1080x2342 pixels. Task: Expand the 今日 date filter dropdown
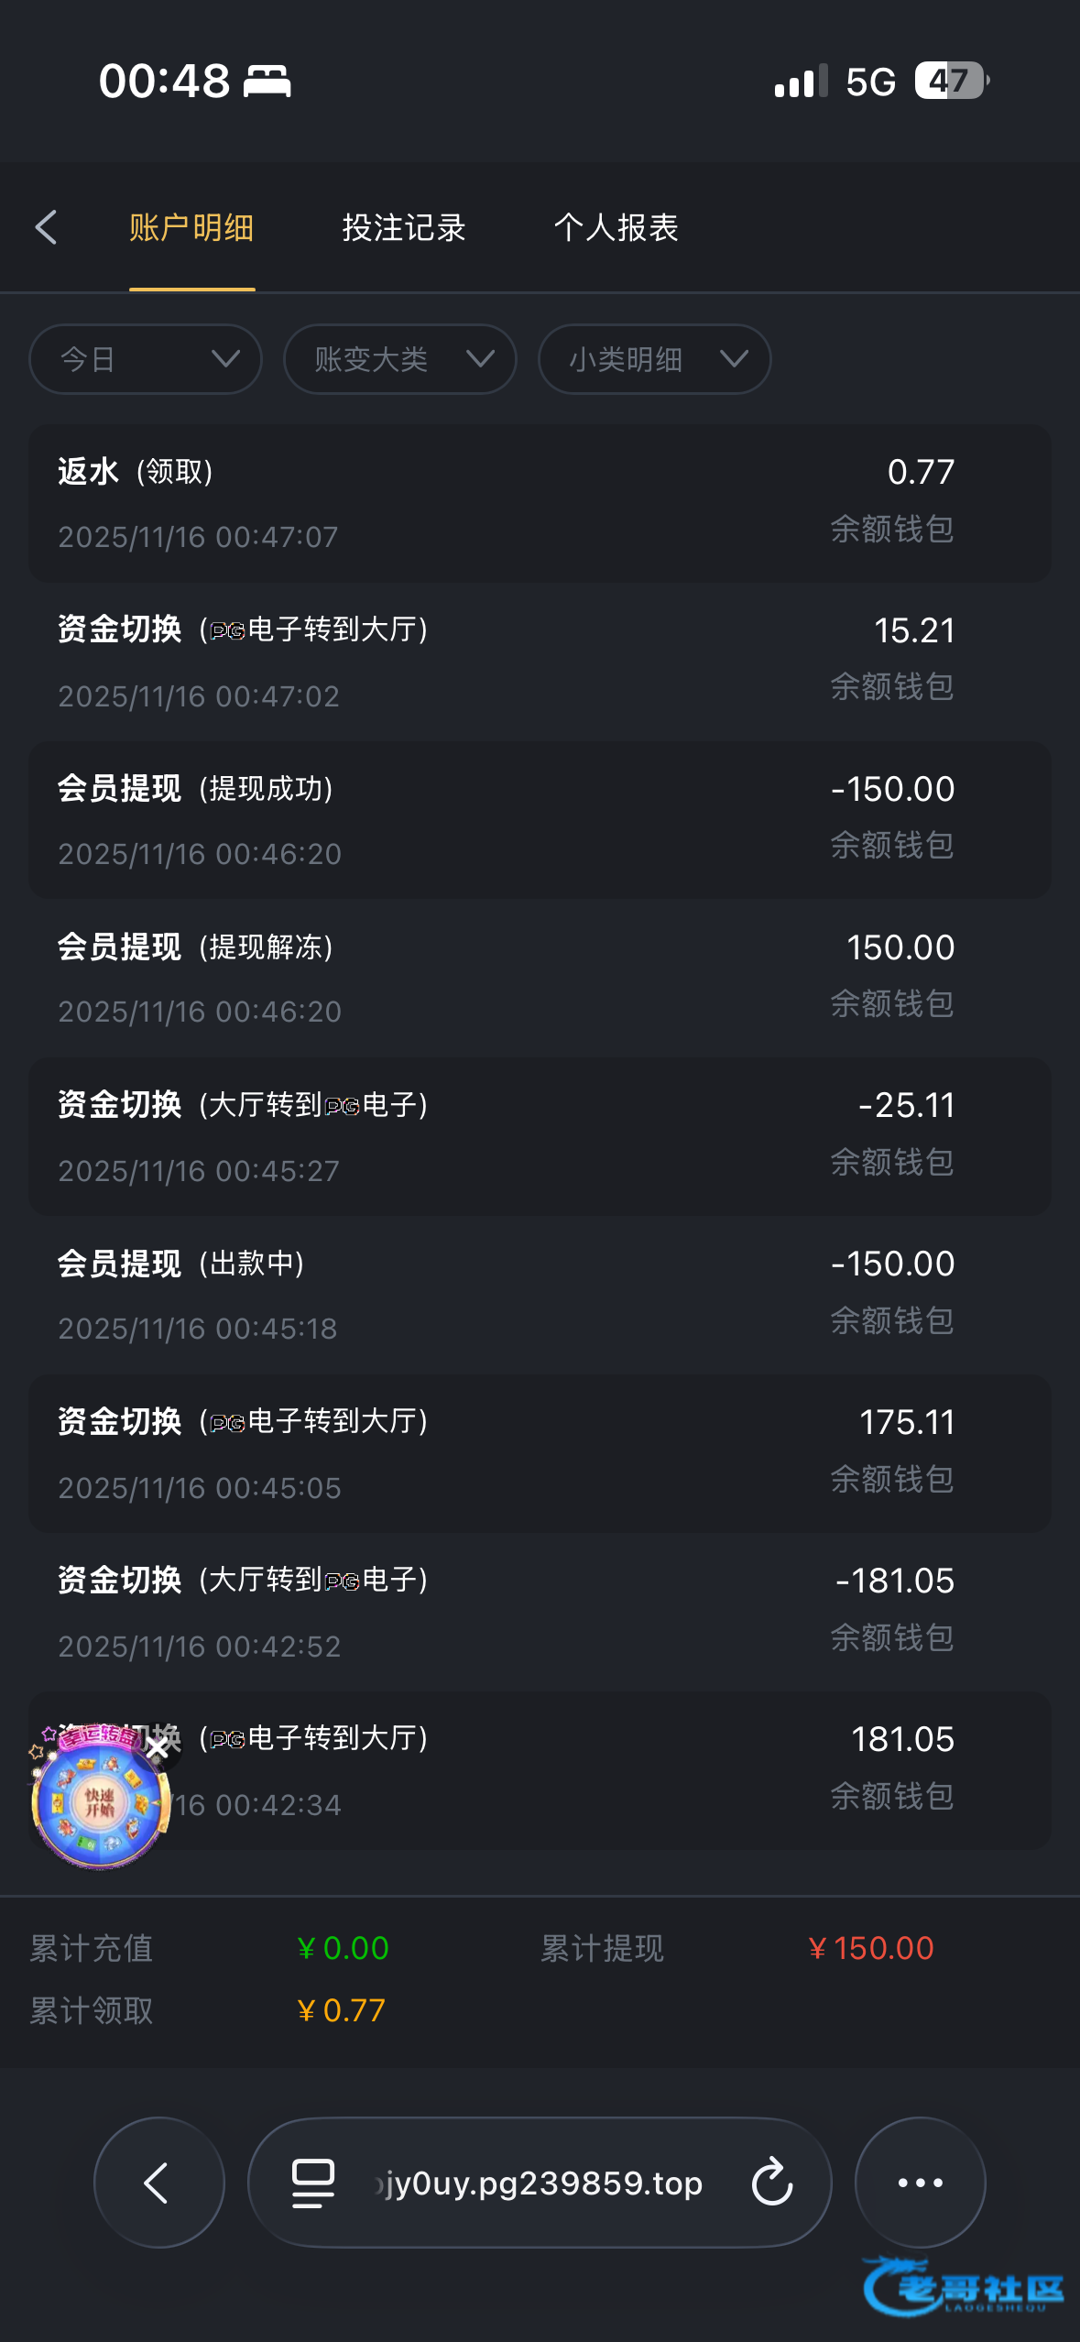coord(146,359)
